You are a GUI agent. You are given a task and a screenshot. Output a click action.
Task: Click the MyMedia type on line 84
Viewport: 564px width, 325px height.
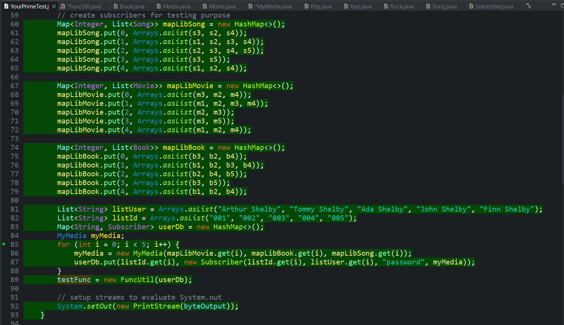pyautogui.click(x=72, y=236)
